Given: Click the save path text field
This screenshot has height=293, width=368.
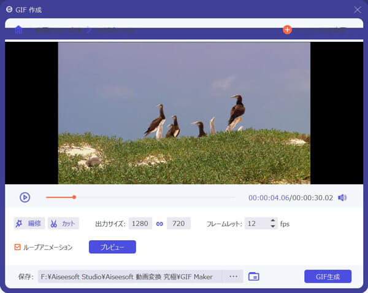Looking at the screenshot, I should click(129, 276).
